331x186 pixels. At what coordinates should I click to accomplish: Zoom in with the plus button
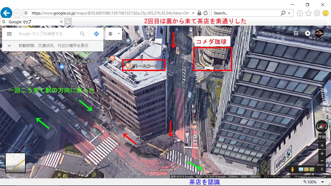pos(322,154)
